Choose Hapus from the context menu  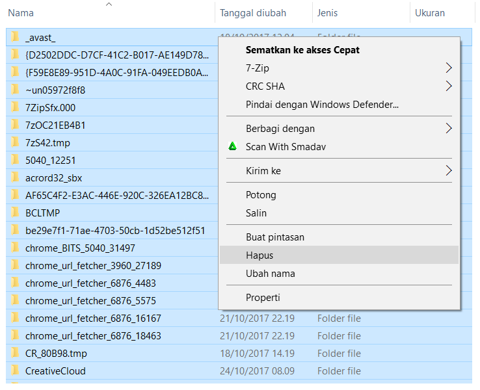click(x=260, y=255)
